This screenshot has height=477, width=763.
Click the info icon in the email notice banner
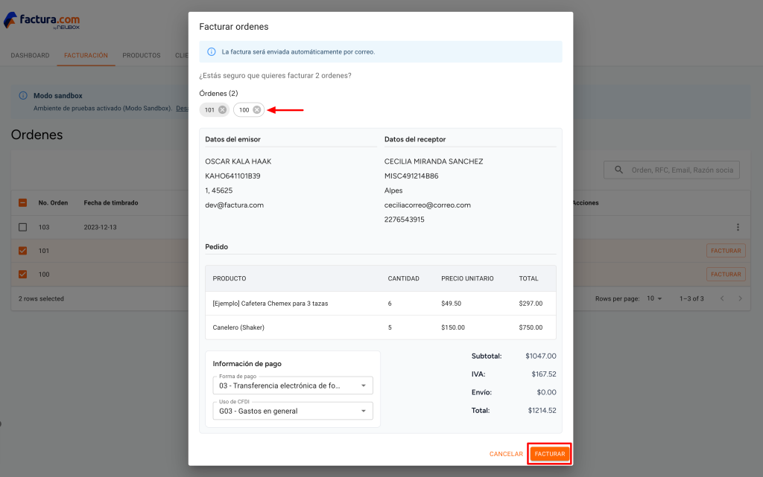click(212, 52)
